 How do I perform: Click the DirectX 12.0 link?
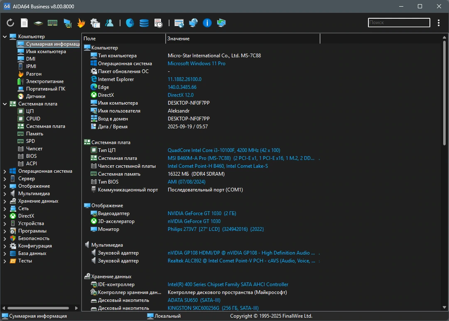180,95
